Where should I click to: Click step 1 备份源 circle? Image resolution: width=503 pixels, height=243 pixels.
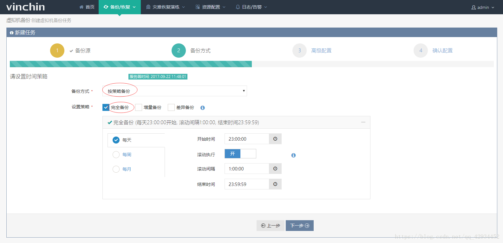coord(57,50)
